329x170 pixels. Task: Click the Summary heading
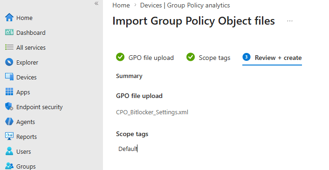pos(129,76)
